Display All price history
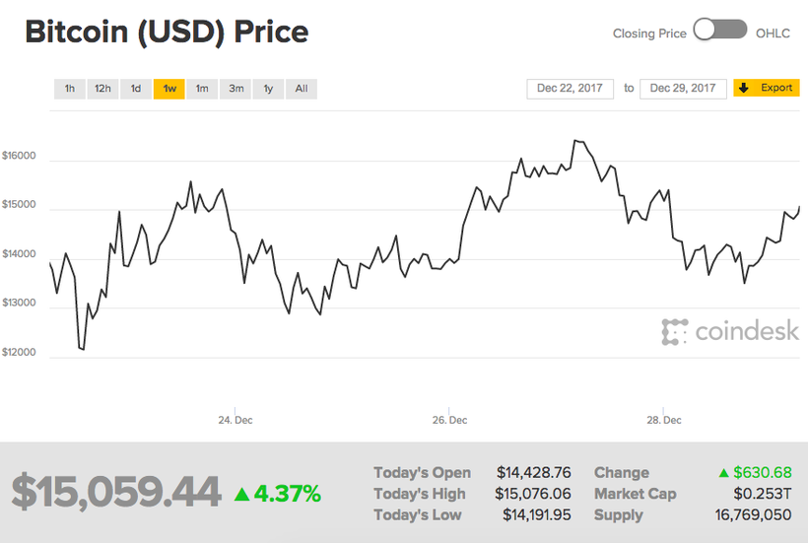 (x=301, y=89)
